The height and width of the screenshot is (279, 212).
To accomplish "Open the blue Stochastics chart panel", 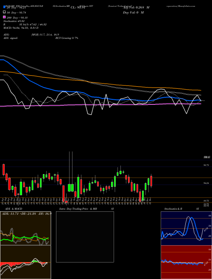I will [x=186, y=228].
